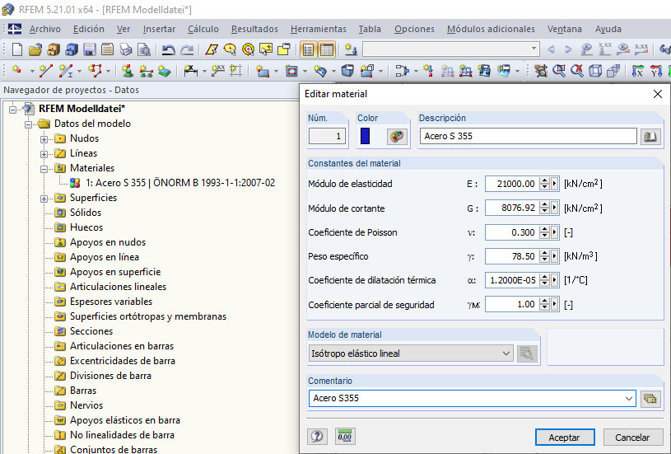The height and width of the screenshot is (454, 671).
Task: Select the Secciones tree item
Action: pyautogui.click(x=91, y=331)
